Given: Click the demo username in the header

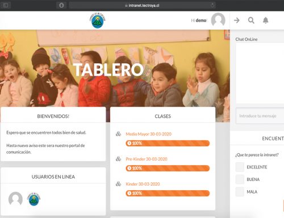Looking at the screenshot, I should tap(201, 20).
